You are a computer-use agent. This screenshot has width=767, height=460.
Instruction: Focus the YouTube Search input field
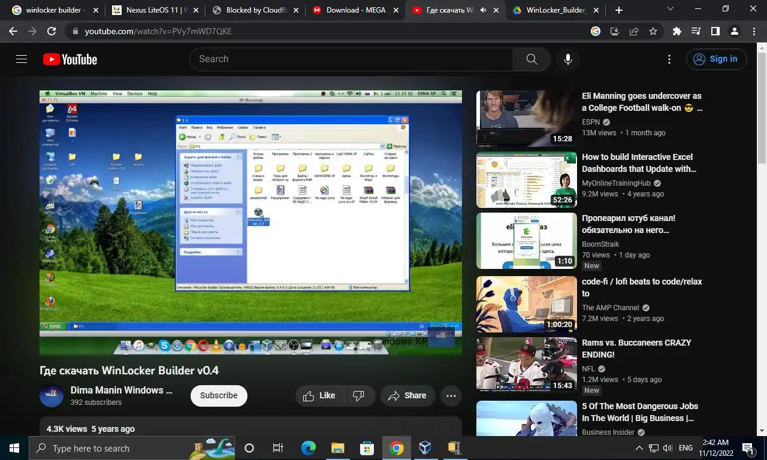pos(351,59)
